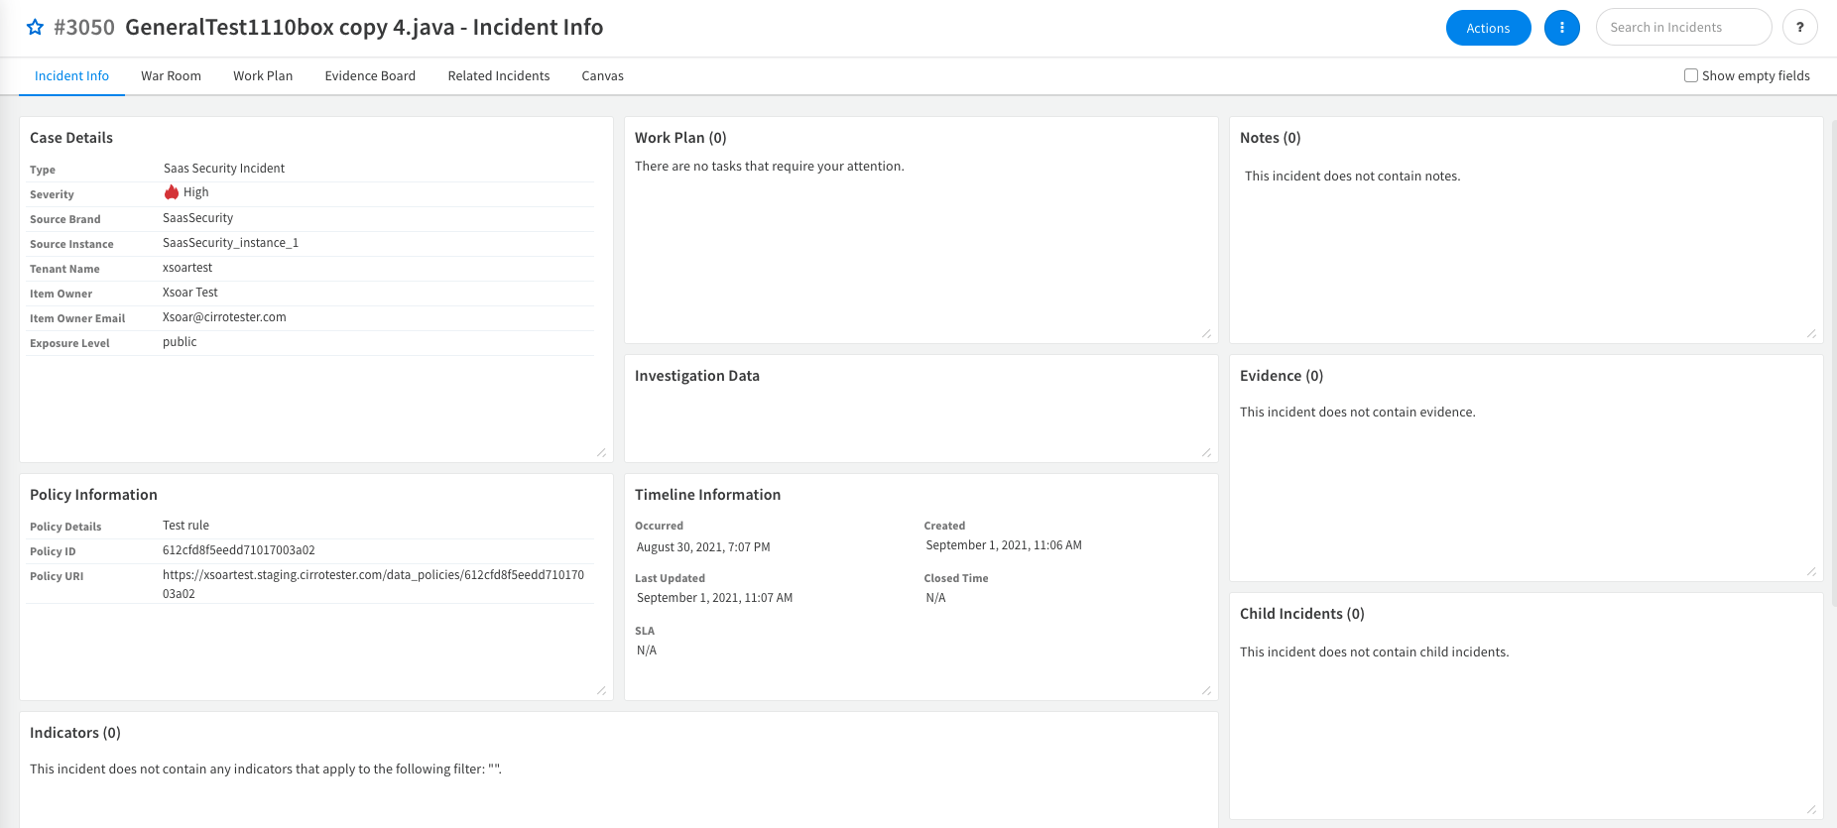Click the Timeline Information heading
The height and width of the screenshot is (828, 1837).
click(x=707, y=495)
